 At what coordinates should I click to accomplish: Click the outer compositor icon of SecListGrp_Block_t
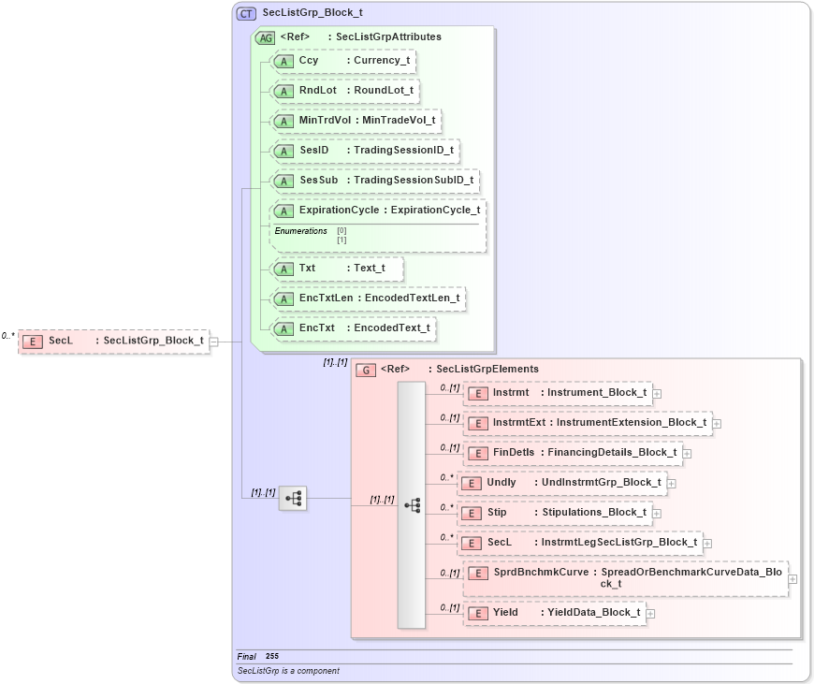tap(293, 499)
